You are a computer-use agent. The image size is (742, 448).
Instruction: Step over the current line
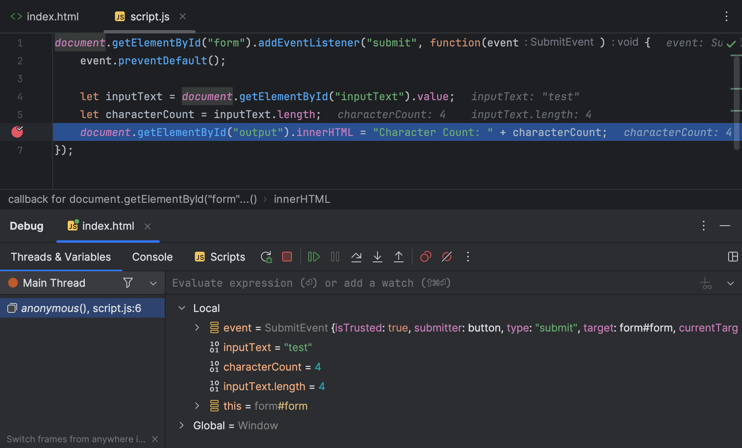click(x=356, y=257)
